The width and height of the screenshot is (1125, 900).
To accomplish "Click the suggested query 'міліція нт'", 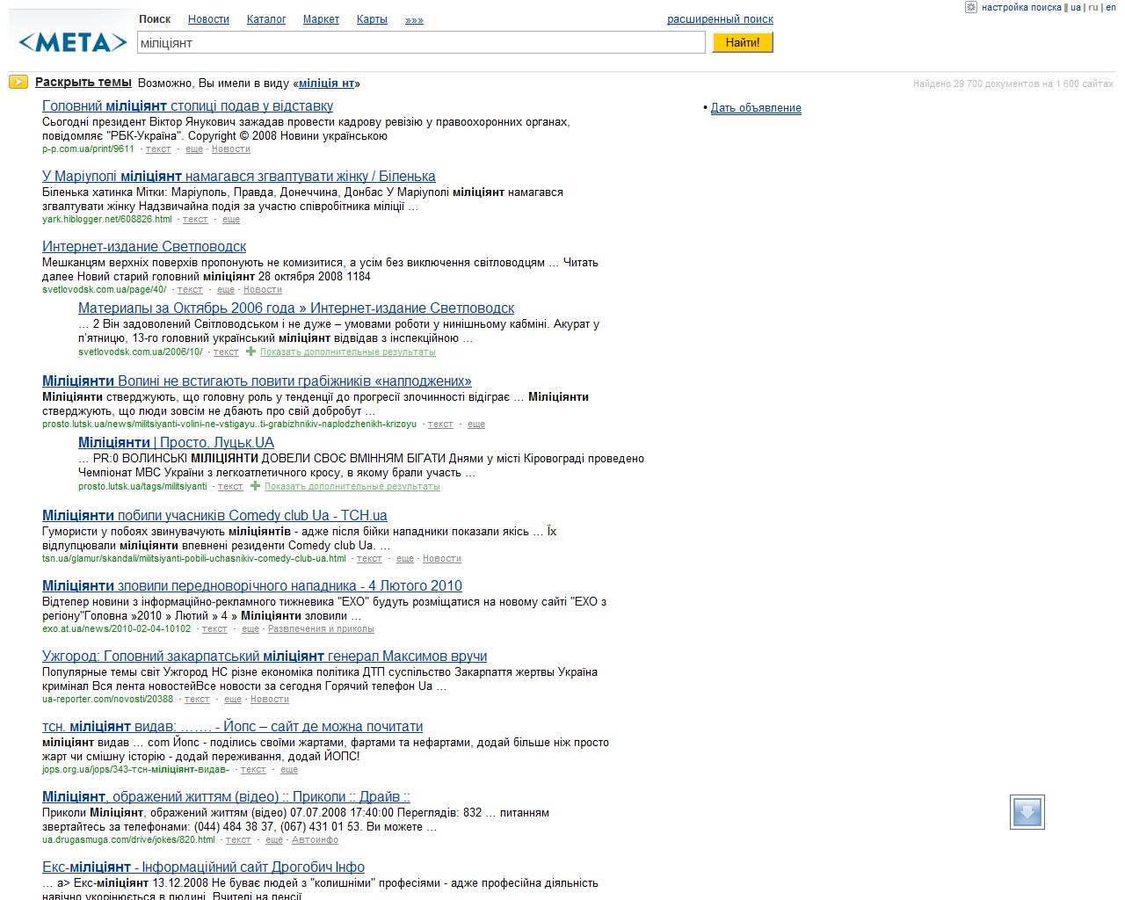I will [x=326, y=83].
